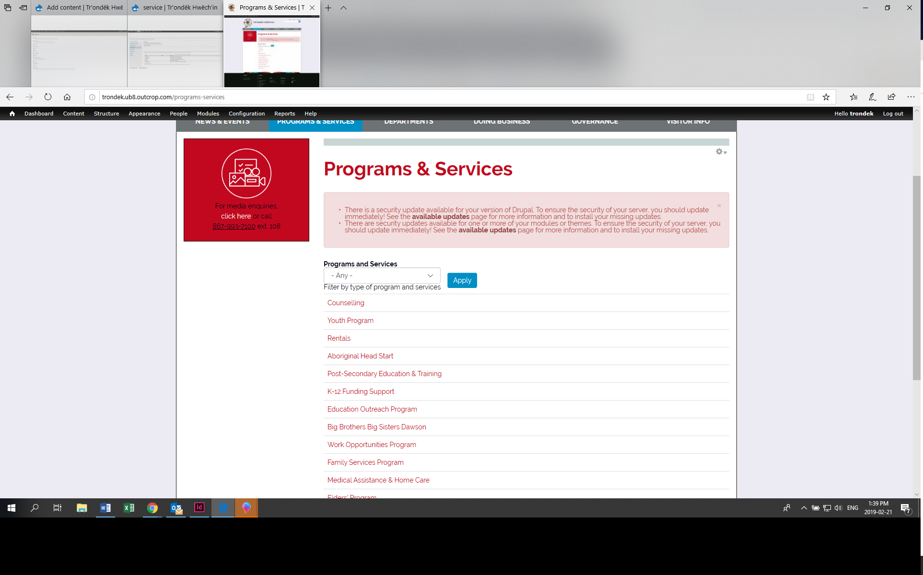
Task: Click the Structure admin menu icon
Action: [105, 114]
